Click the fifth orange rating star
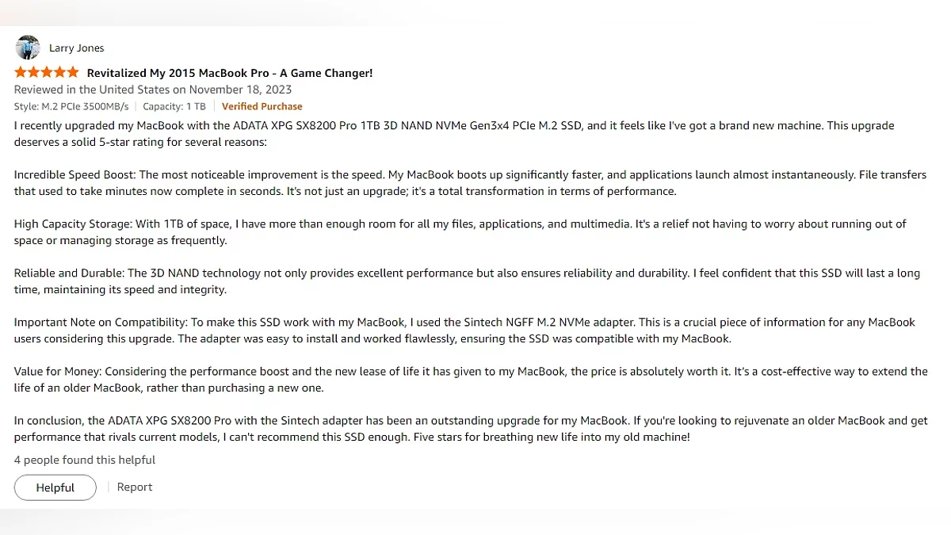This screenshot has height=535, width=951. (73, 72)
